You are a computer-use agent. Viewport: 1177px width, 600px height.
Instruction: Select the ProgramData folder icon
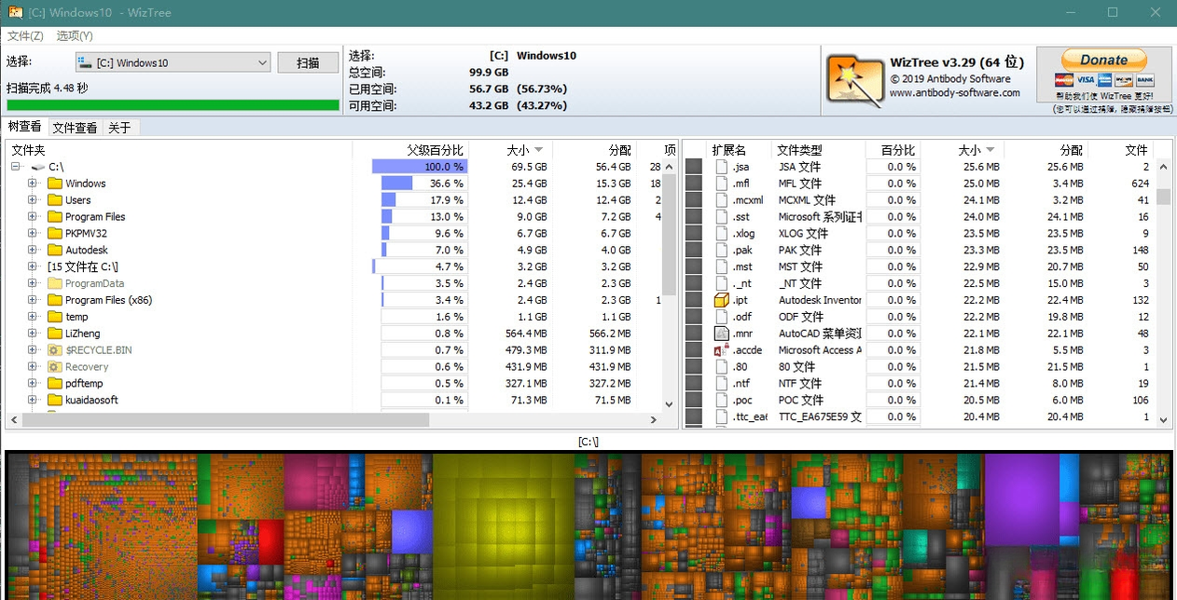click(x=55, y=283)
